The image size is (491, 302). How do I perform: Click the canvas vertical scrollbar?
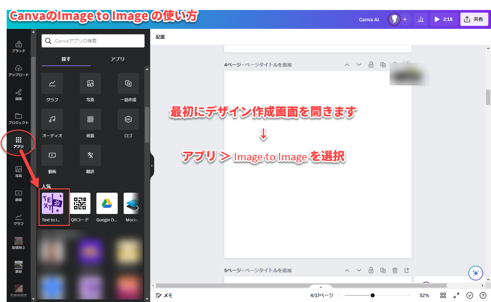pyautogui.click(x=488, y=97)
